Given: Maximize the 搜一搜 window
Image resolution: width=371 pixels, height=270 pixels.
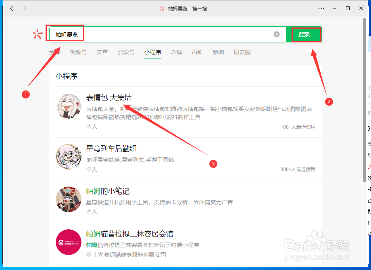Looking at the screenshot, I should click(x=348, y=8).
